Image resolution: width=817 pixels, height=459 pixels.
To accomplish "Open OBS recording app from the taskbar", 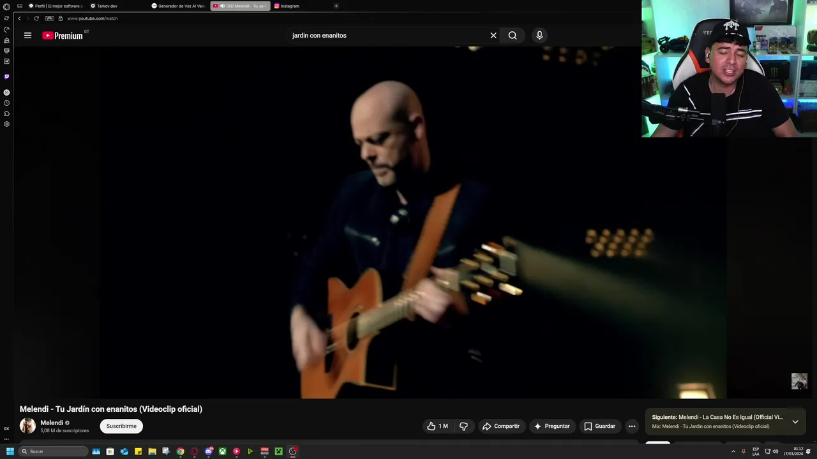I will point(293,451).
